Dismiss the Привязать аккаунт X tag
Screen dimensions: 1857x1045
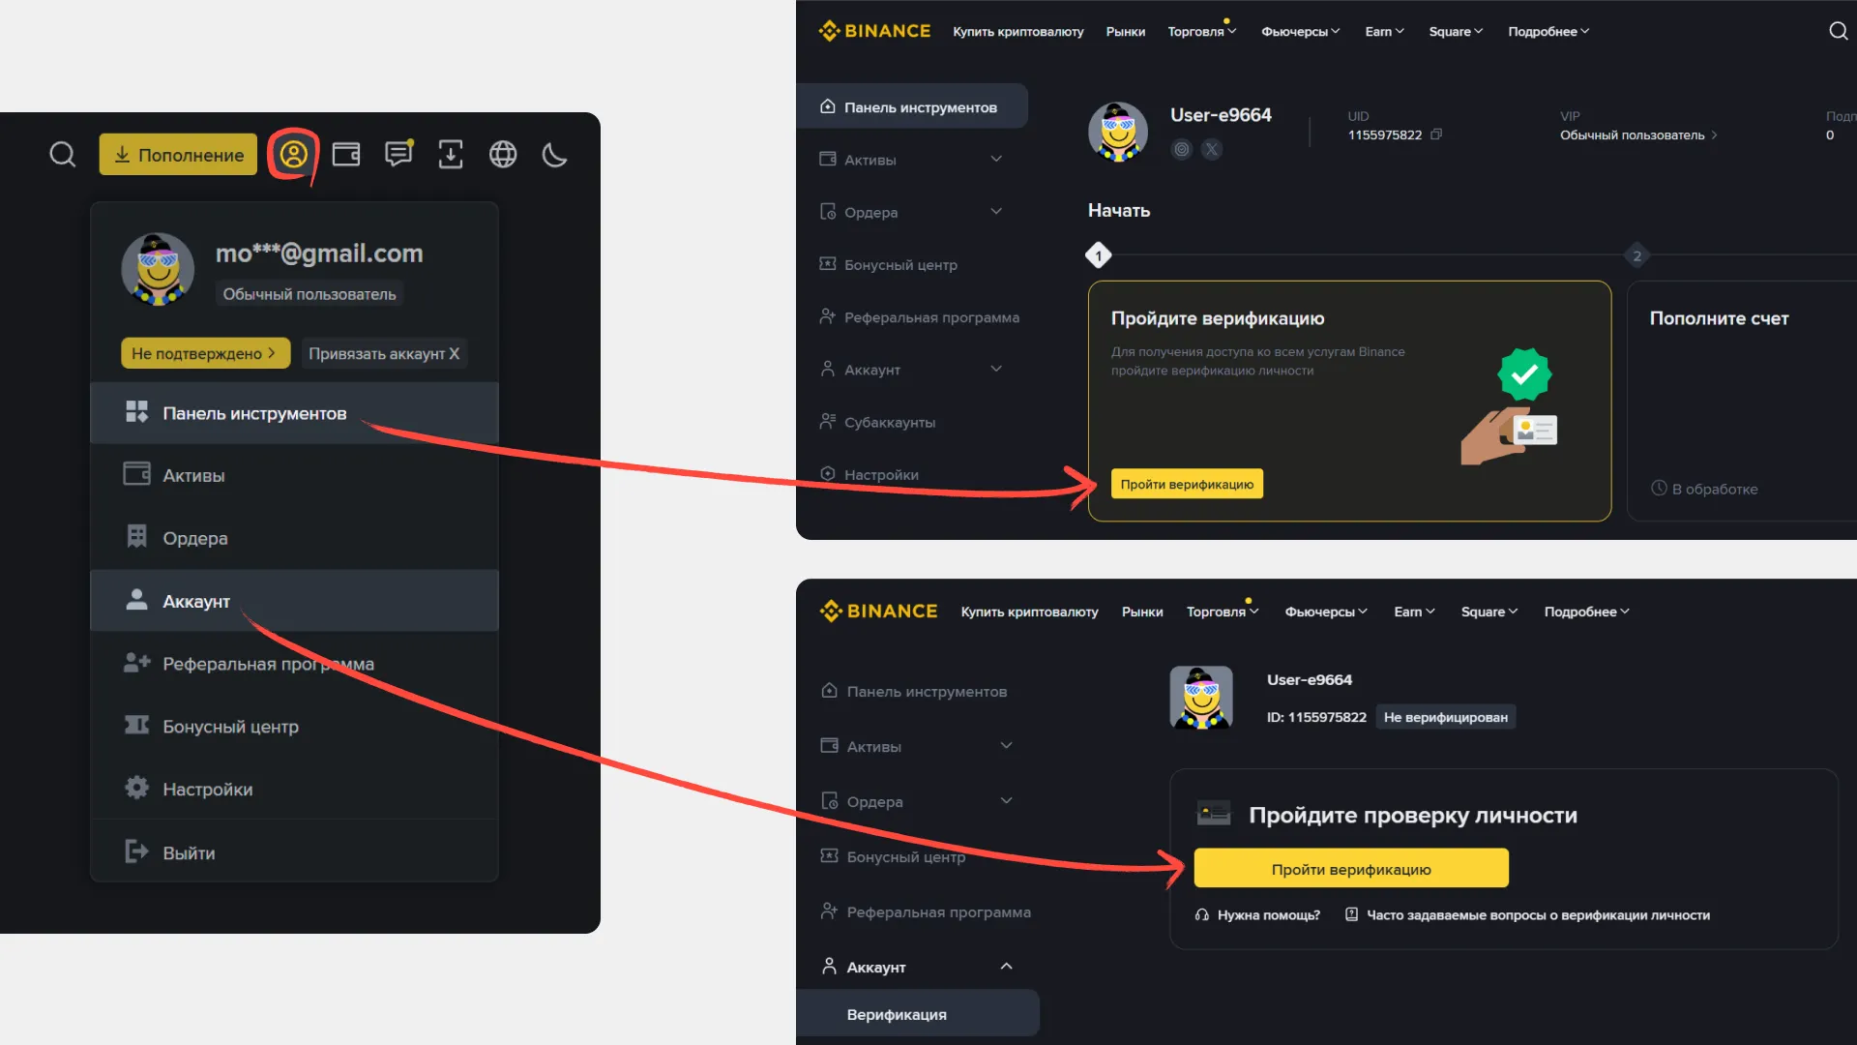point(454,353)
